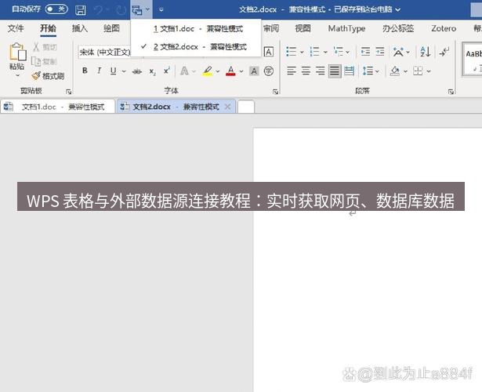Click the Distributed alignment icon
The image size is (482, 392).
(350, 71)
